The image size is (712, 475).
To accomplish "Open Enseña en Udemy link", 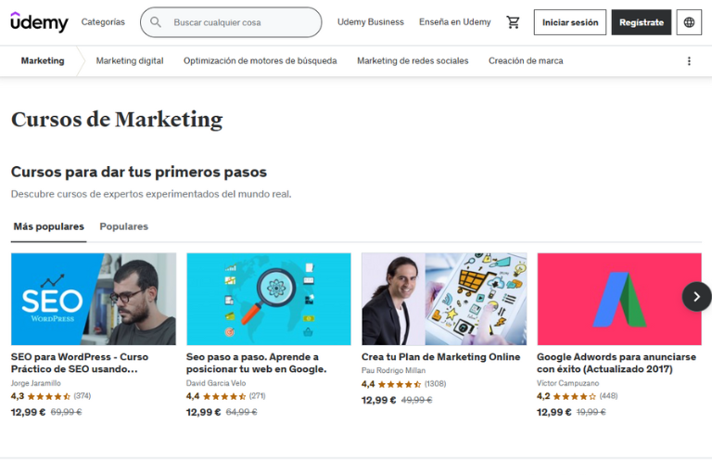I will pos(455,22).
